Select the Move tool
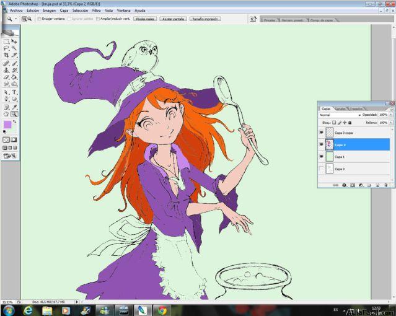Image resolution: width=396 pixels, height=316 pixels. (14, 41)
